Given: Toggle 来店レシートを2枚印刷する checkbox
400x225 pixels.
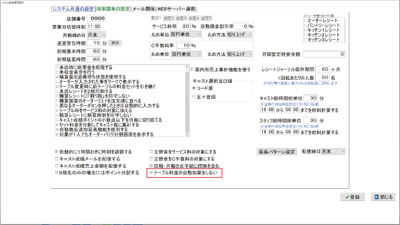Looking at the screenshot, I should pos(57,91).
